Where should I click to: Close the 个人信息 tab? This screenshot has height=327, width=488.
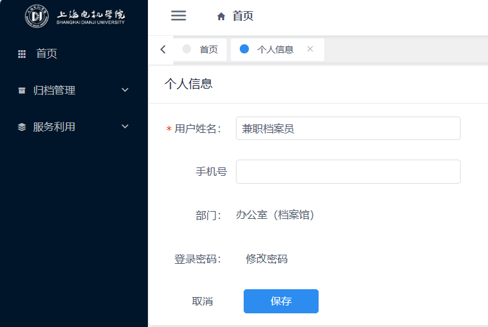310,49
